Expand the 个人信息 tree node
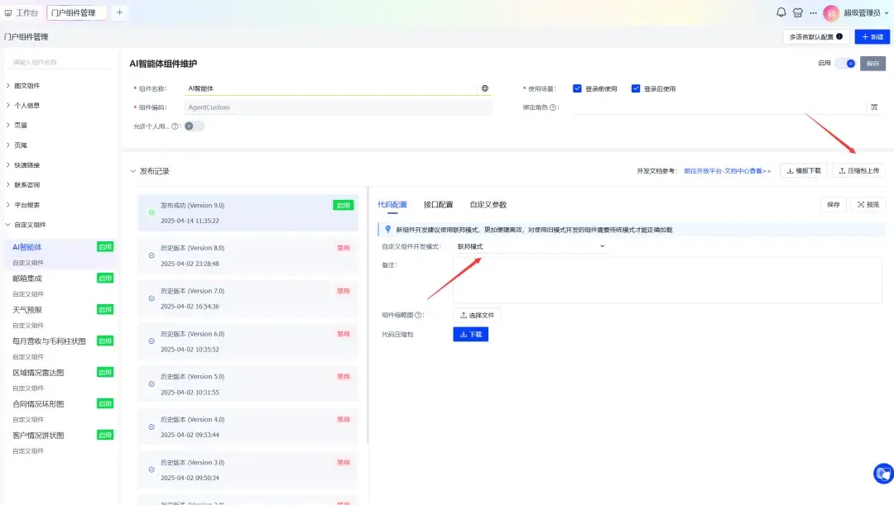The width and height of the screenshot is (894, 505). [x=8, y=105]
